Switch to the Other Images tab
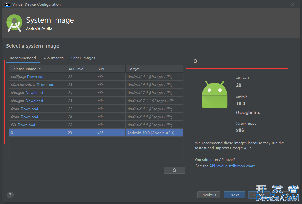 click(x=83, y=58)
